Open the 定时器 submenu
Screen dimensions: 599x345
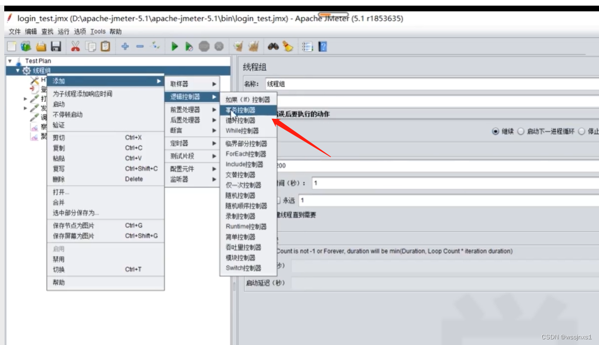coord(192,143)
